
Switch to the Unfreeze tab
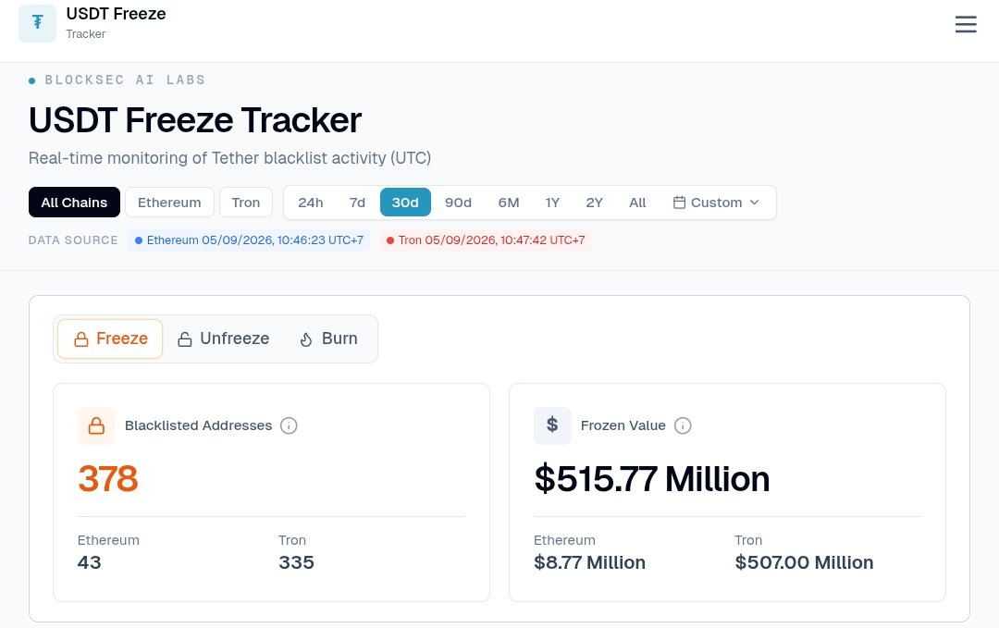[x=224, y=339]
